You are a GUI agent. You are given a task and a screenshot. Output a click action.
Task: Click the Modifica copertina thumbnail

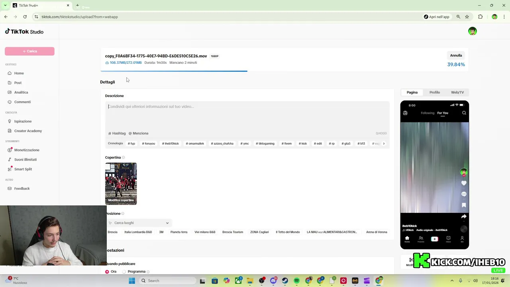click(x=121, y=183)
